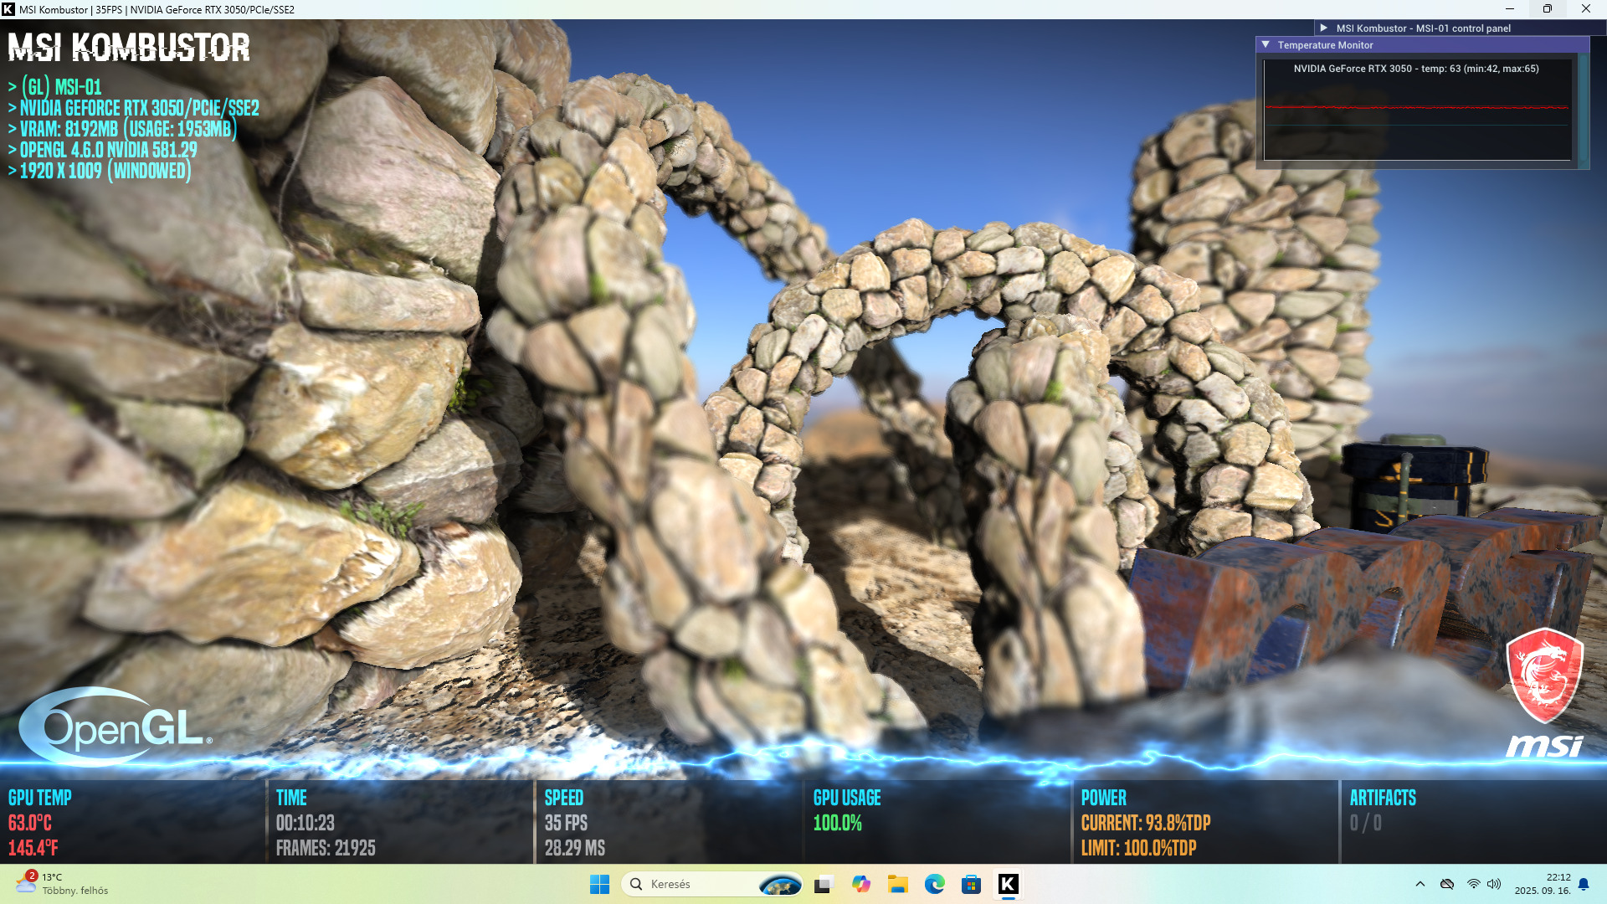The width and height of the screenshot is (1607, 904).
Task: Click the Kombustor title bar icon
Action: (x=8, y=9)
